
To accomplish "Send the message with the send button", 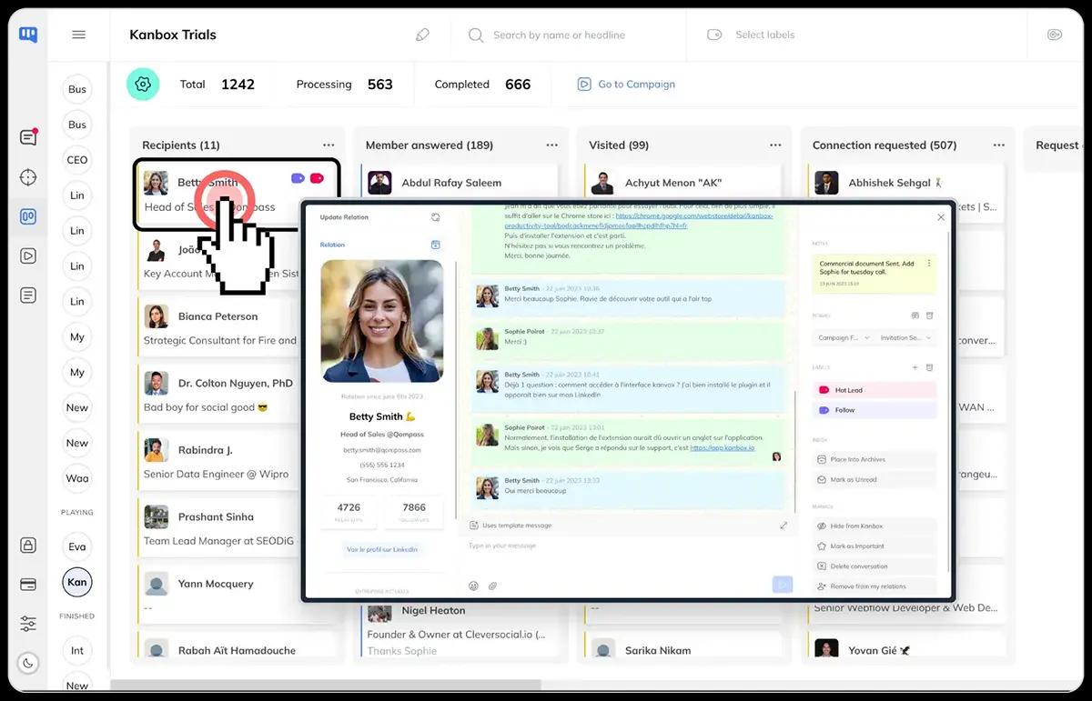I will [782, 585].
